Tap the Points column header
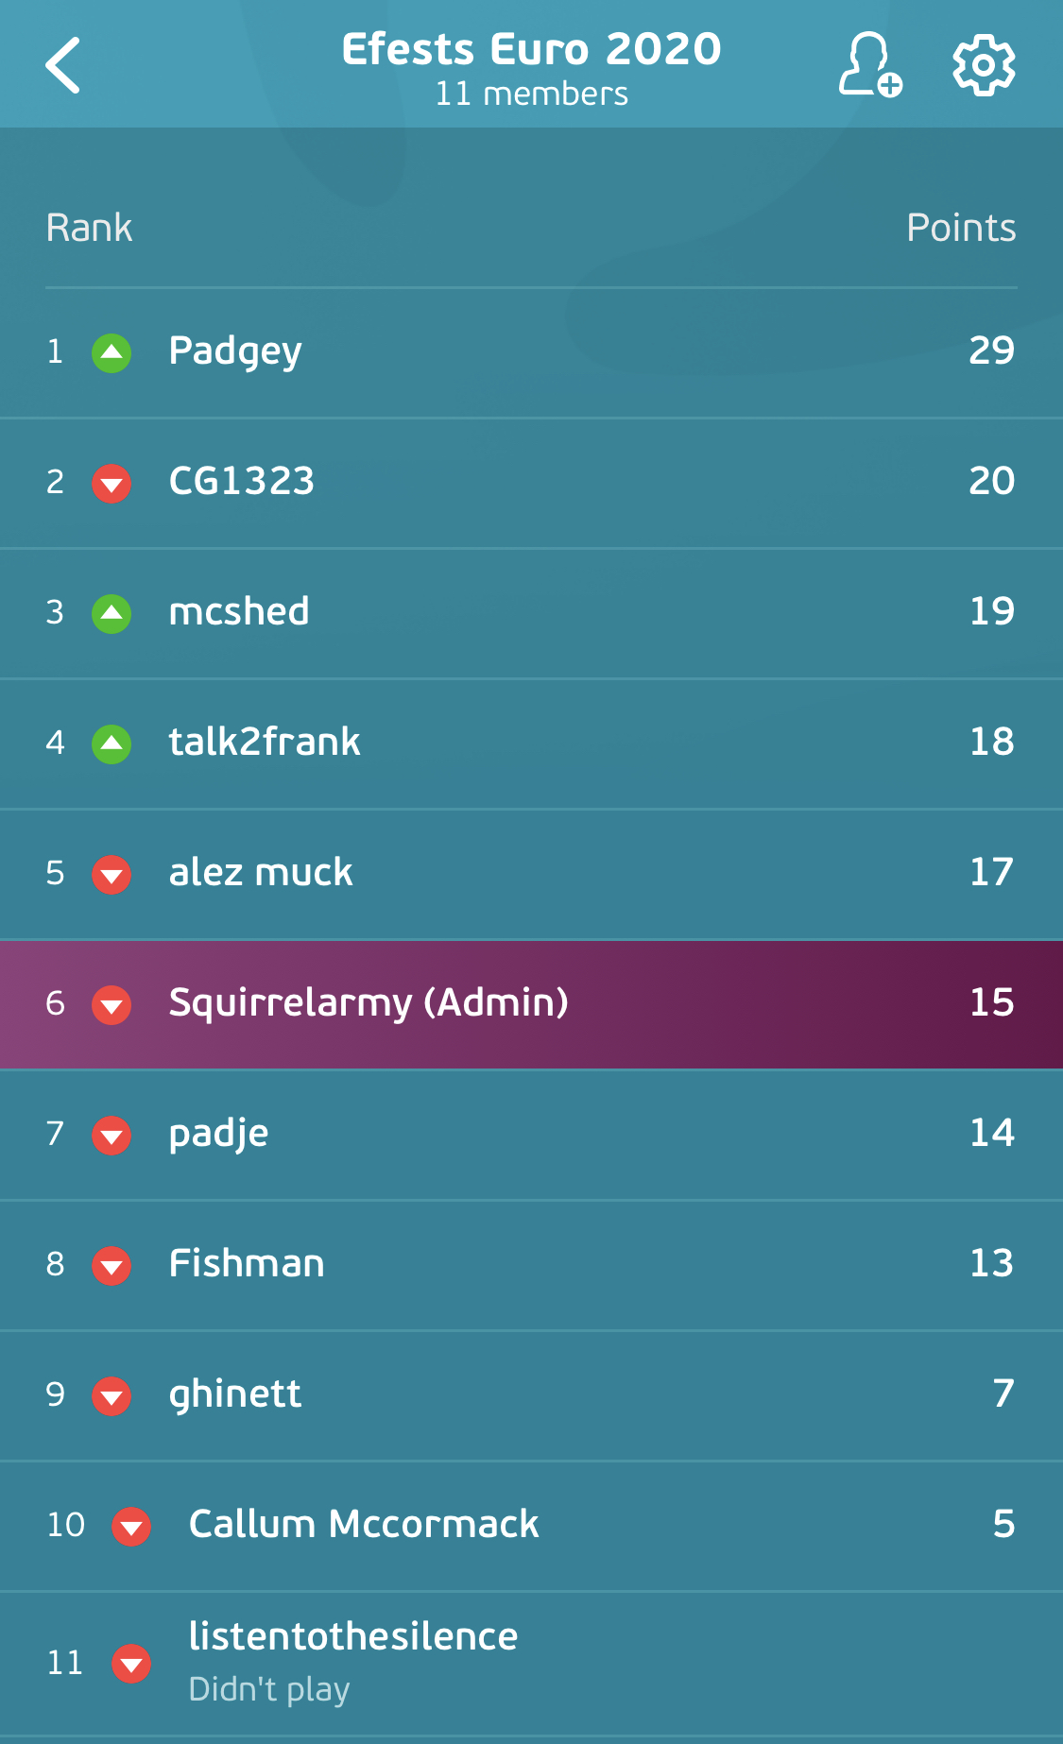 click(x=961, y=228)
